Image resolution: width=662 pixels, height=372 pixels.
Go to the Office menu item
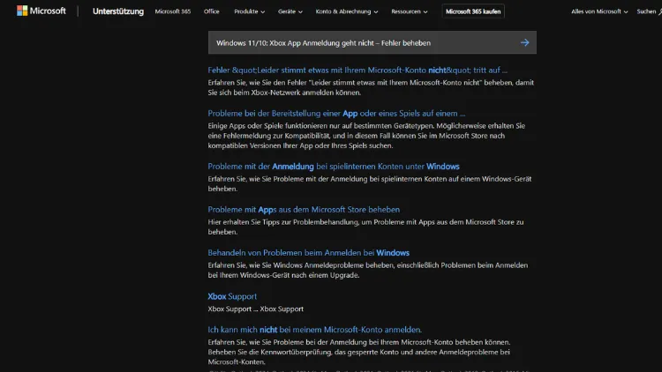(x=212, y=11)
